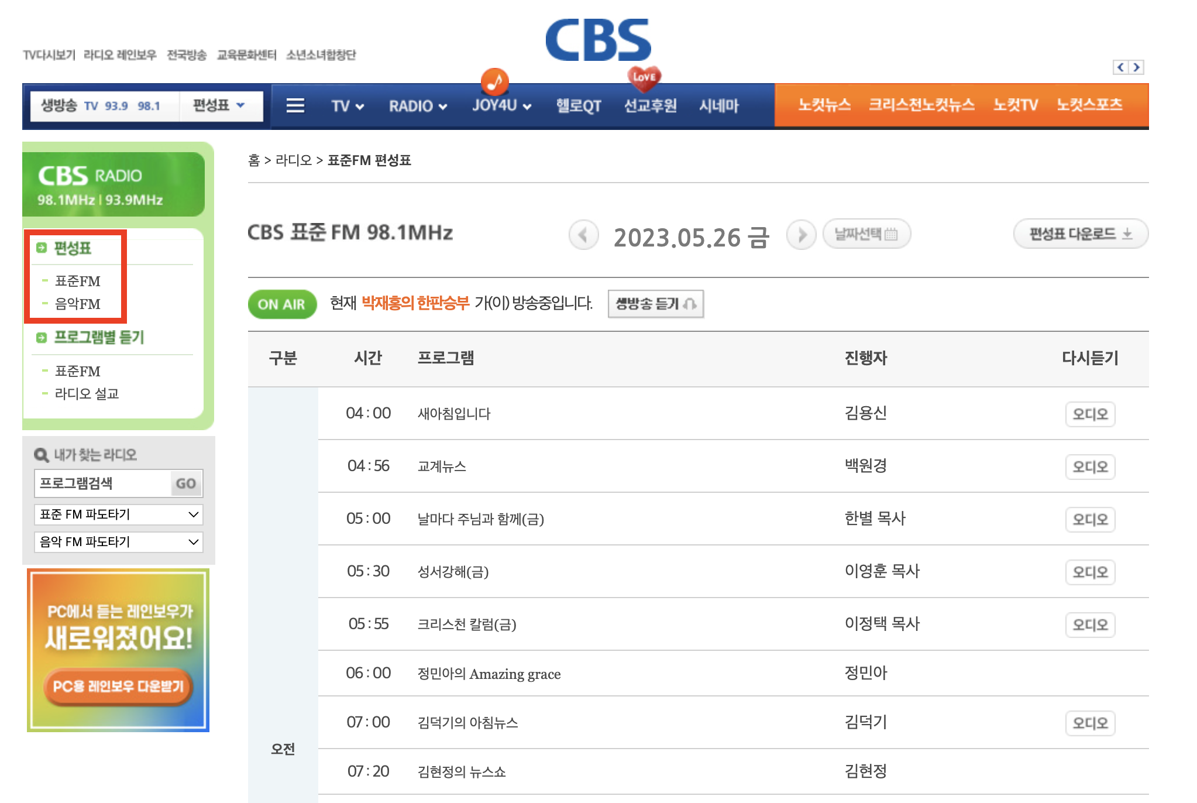This screenshot has height=803, width=1197.
Task: Open 표준 FM 파도타기 dropdown
Action: pos(119,514)
